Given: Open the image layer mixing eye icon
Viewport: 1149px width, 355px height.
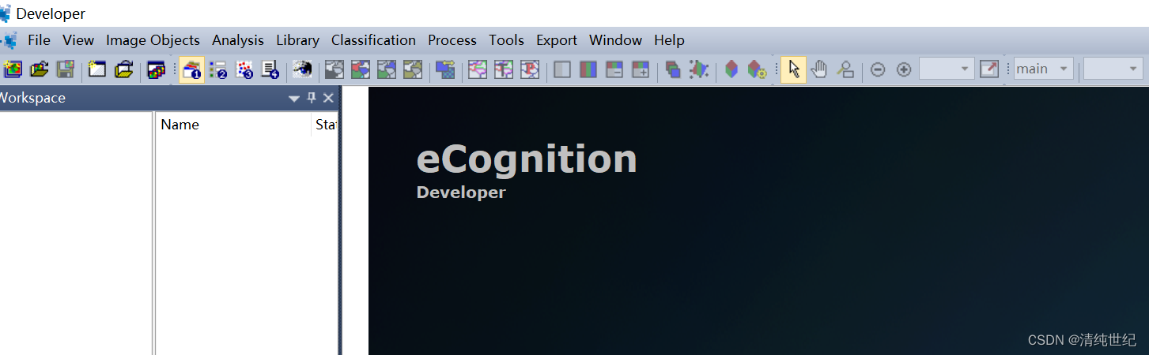Looking at the screenshot, I should (x=301, y=69).
